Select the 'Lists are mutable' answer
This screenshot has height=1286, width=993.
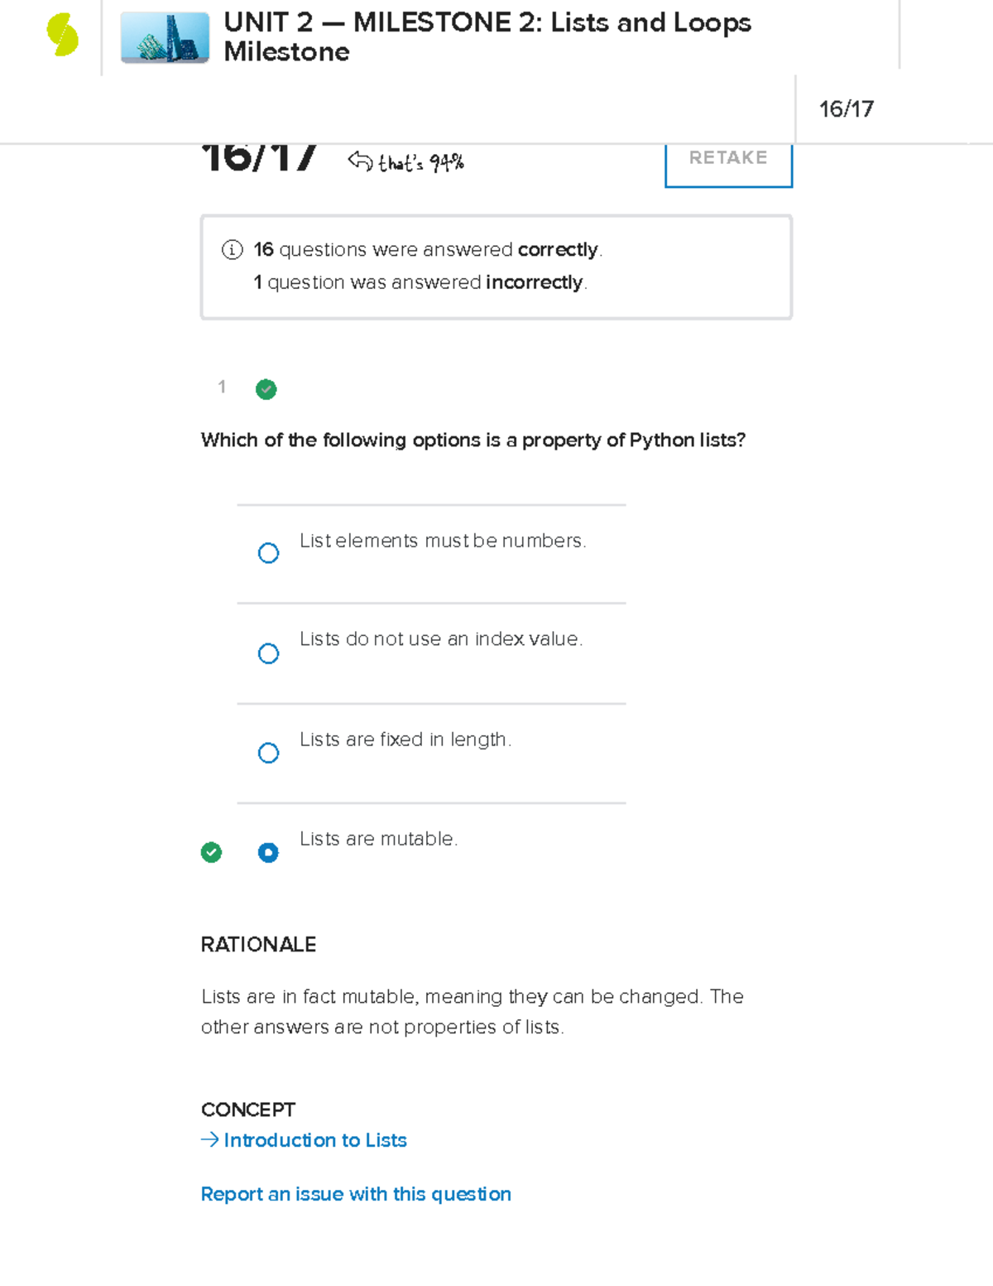pos(268,852)
